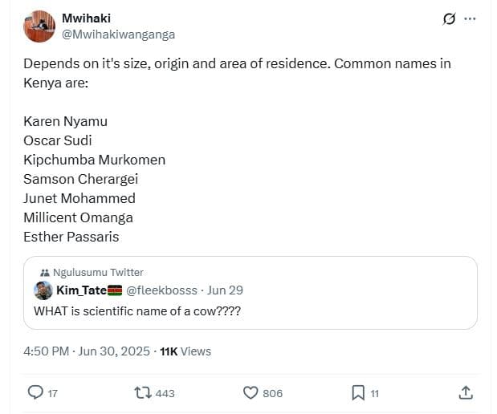The image size is (497, 414).
Task: Open Mwihaki's profile picture
Action: pos(39,26)
